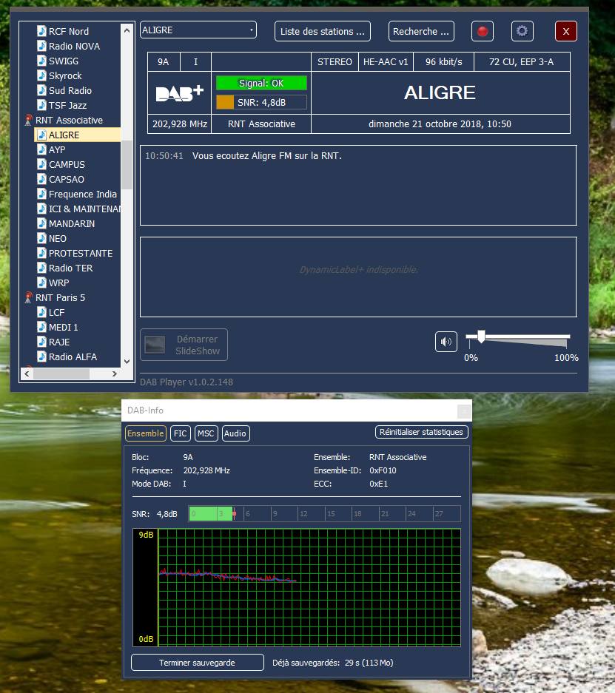
Task: Click the horizontal scrollbar left arrow
Action: point(27,374)
